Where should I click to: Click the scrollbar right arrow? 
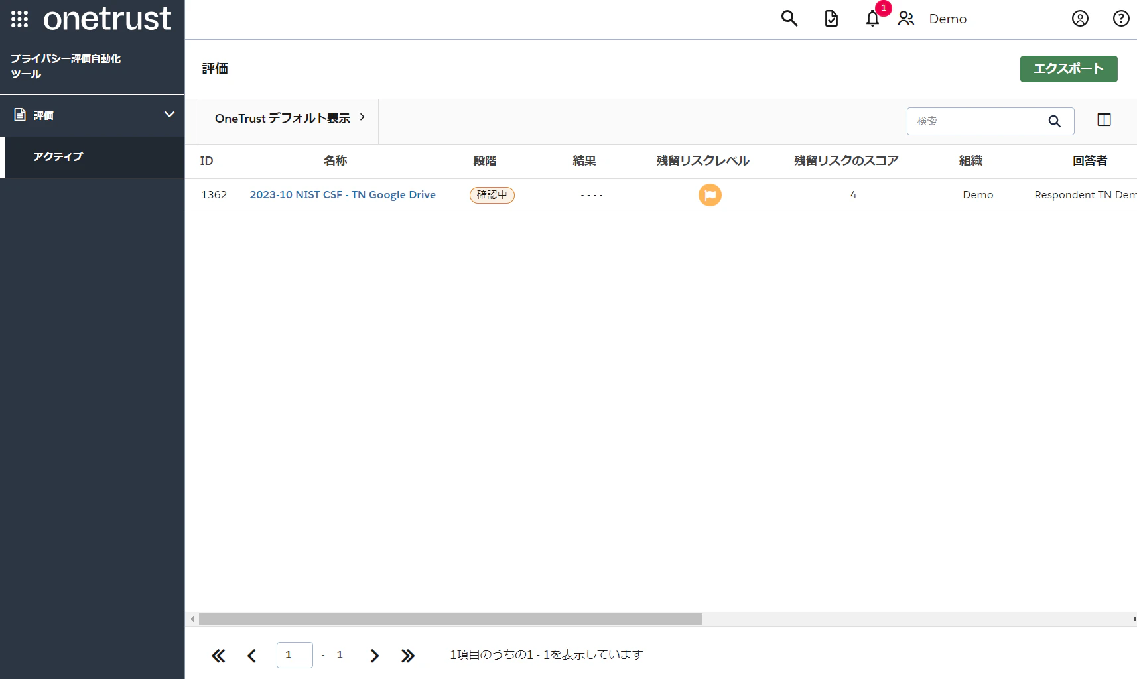click(x=1134, y=619)
